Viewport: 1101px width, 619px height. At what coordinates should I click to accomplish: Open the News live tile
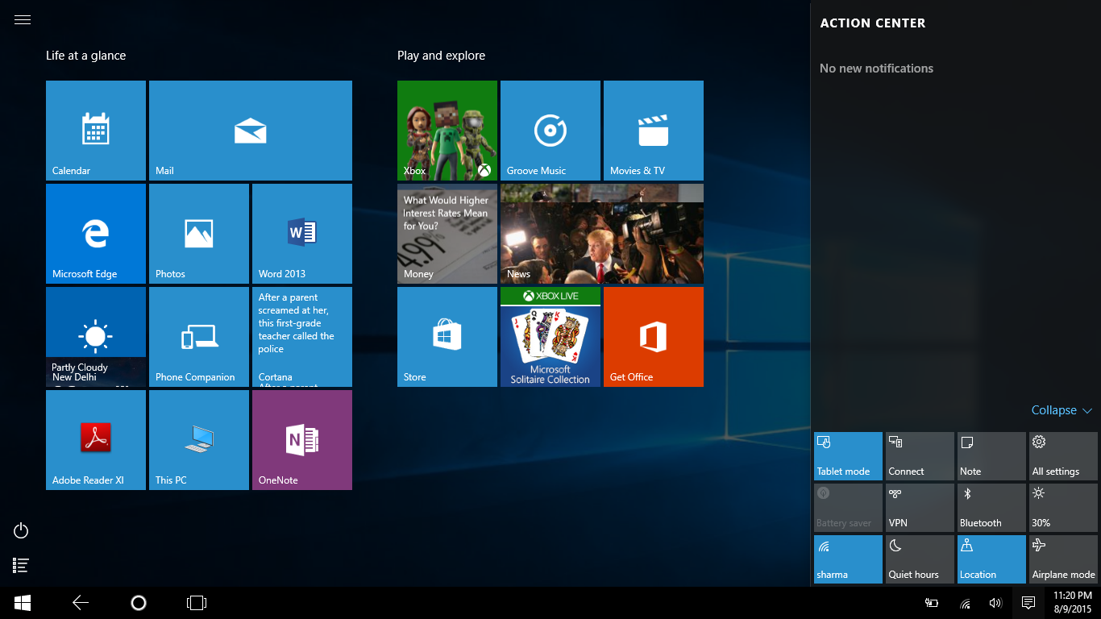coord(602,234)
